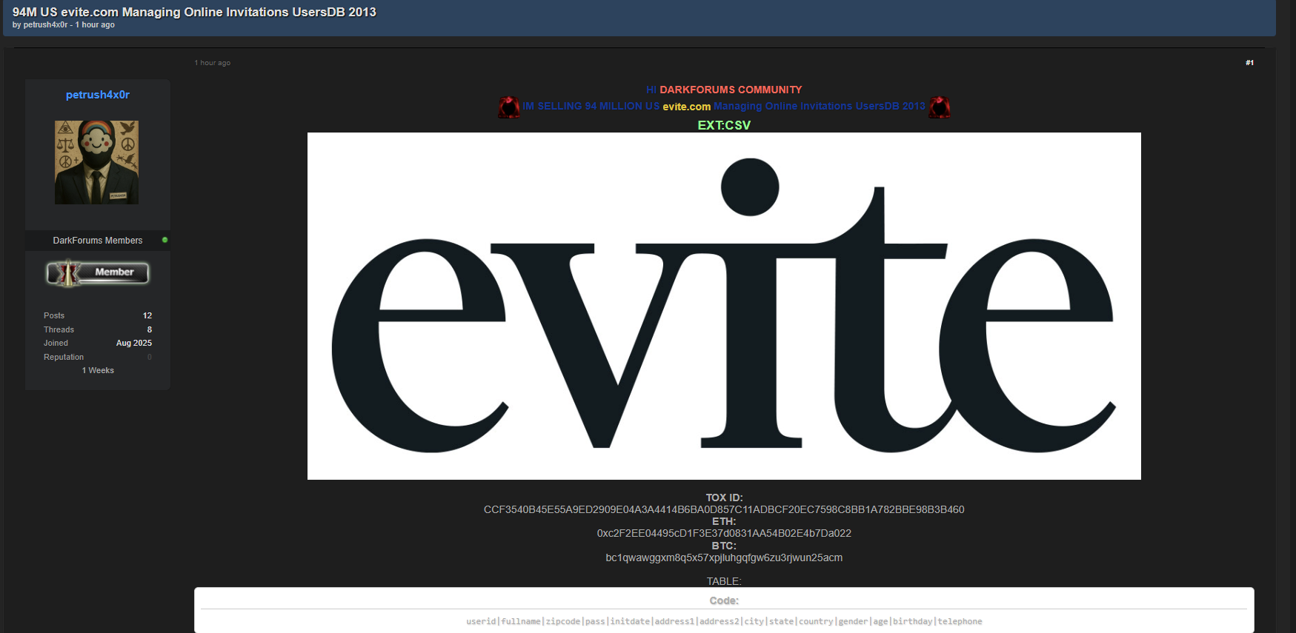Open the #1 post permalink
Viewport: 1296px width, 633px height.
coord(1249,63)
